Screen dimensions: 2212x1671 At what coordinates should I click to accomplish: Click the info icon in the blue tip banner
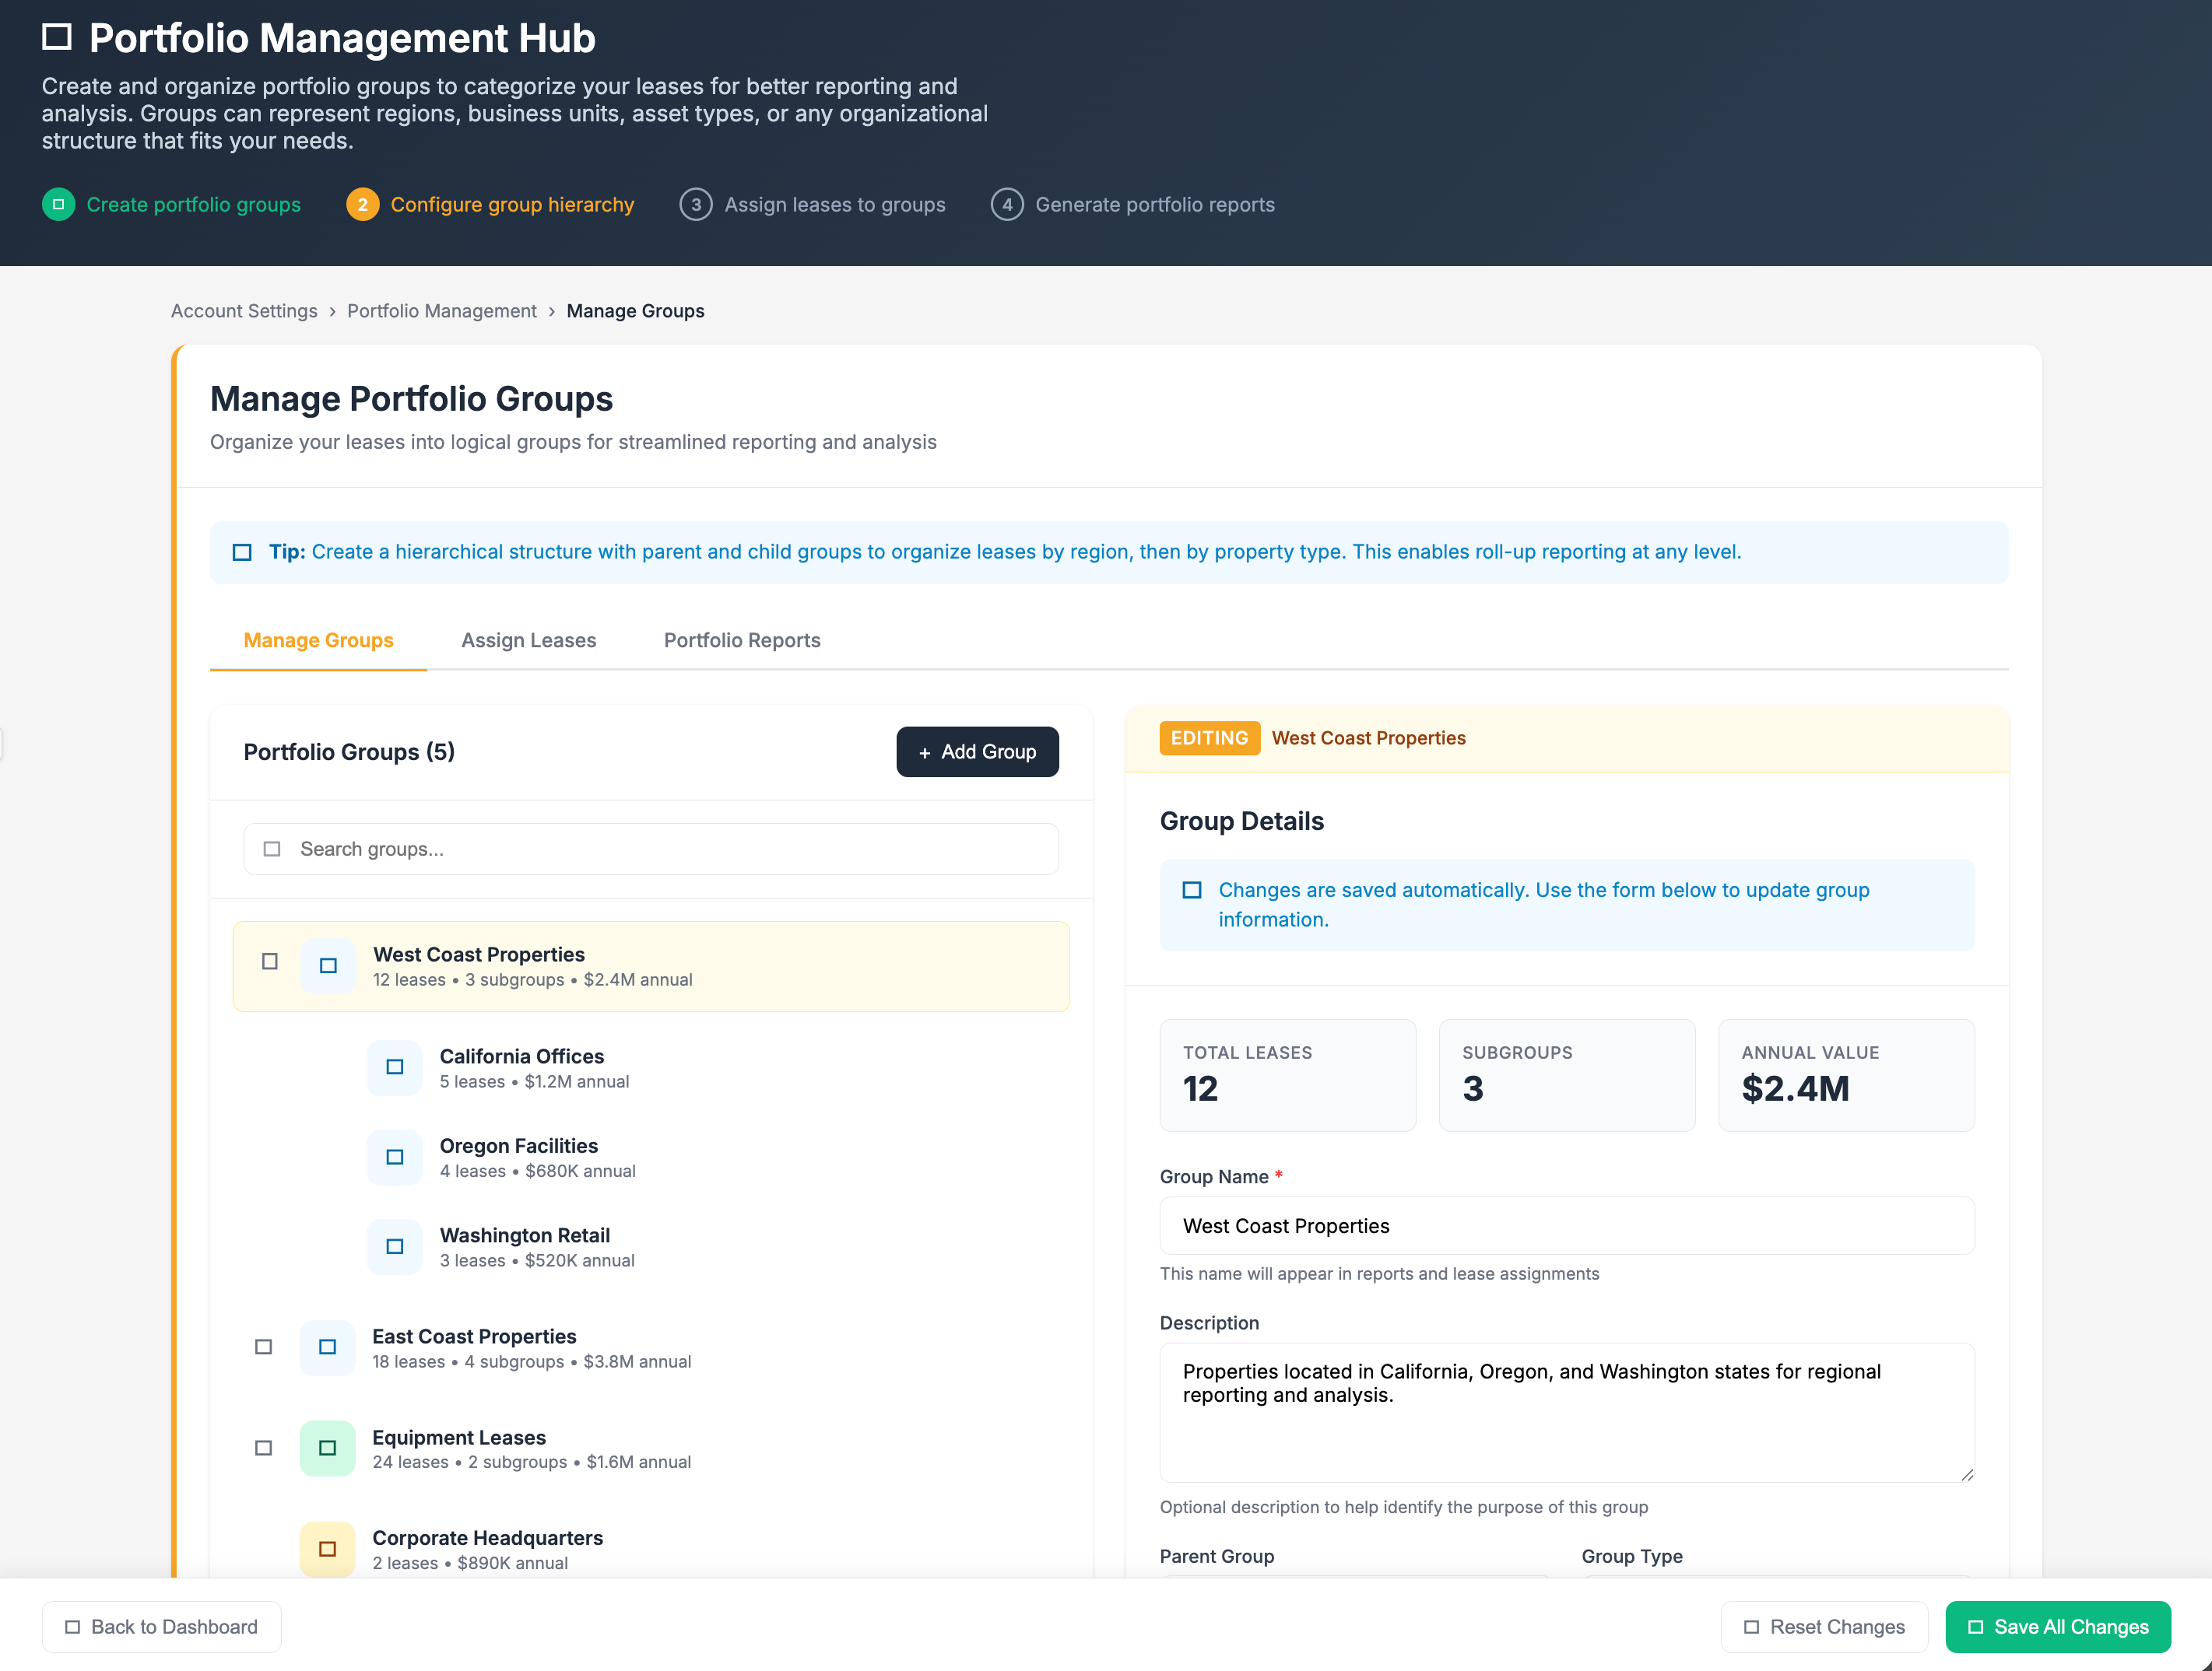click(242, 551)
